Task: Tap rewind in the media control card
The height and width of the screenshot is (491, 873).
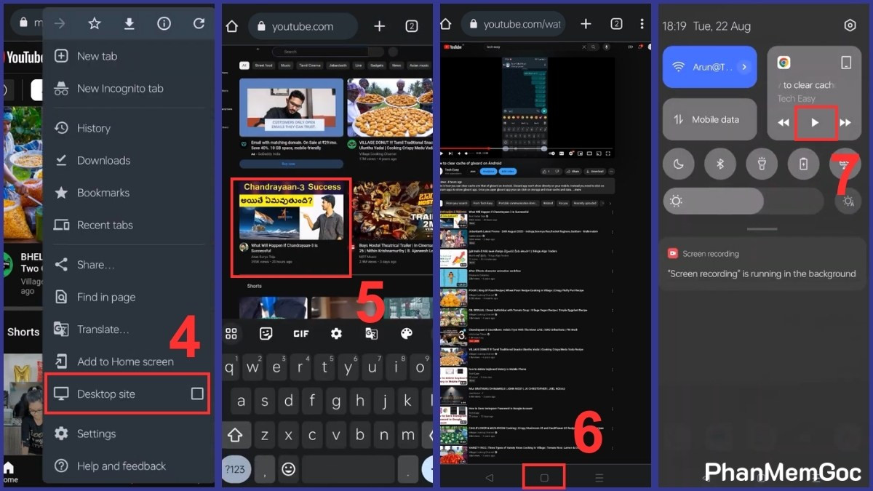Action: pyautogui.click(x=784, y=123)
